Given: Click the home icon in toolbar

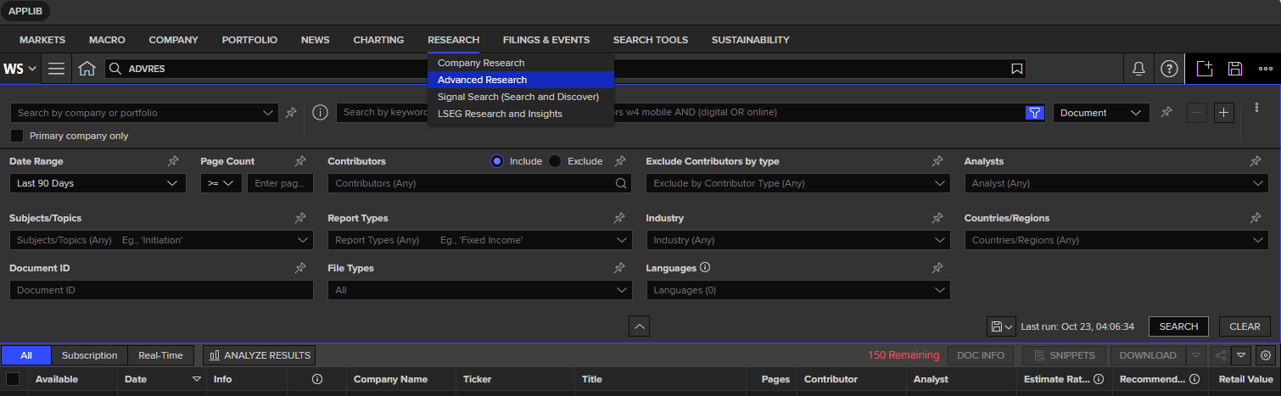Looking at the screenshot, I should (x=87, y=69).
